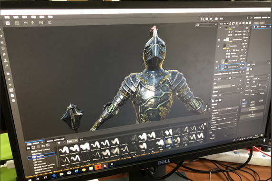Toggle visibility of the RoughSurface layer
272x181 pixels.
click(219, 40)
